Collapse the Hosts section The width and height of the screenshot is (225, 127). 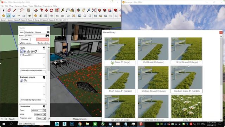(x=44, y=48)
